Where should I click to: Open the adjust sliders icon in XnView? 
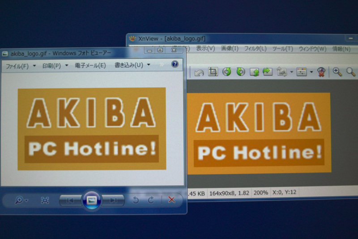click(x=301, y=72)
